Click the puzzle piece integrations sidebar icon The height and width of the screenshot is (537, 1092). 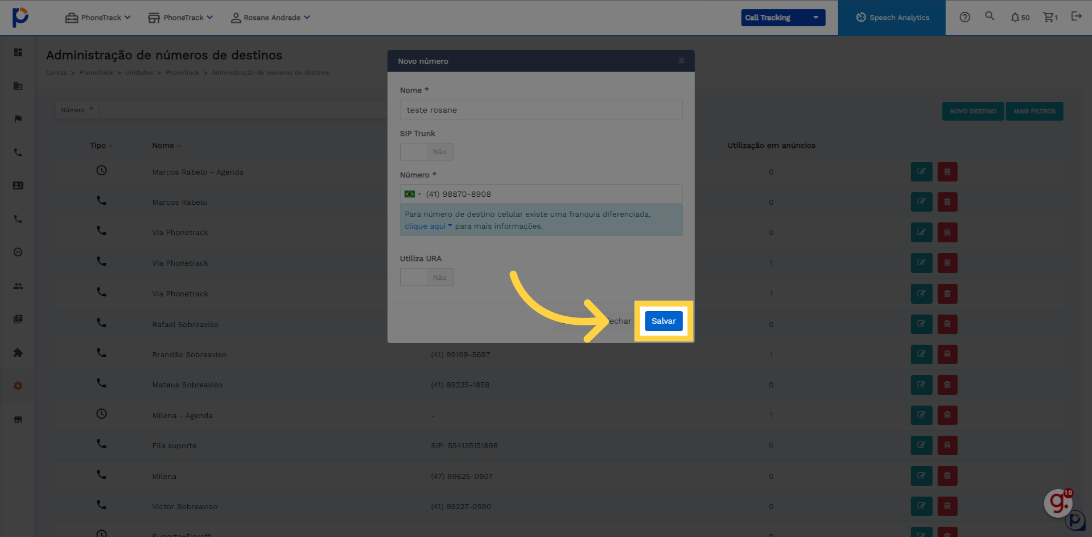click(x=18, y=353)
